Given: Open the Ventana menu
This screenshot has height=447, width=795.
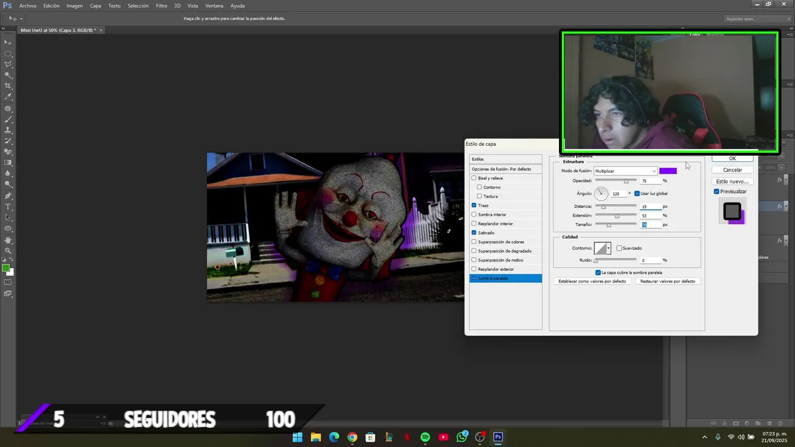Looking at the screenshot, I should click(x=214, y=6).
